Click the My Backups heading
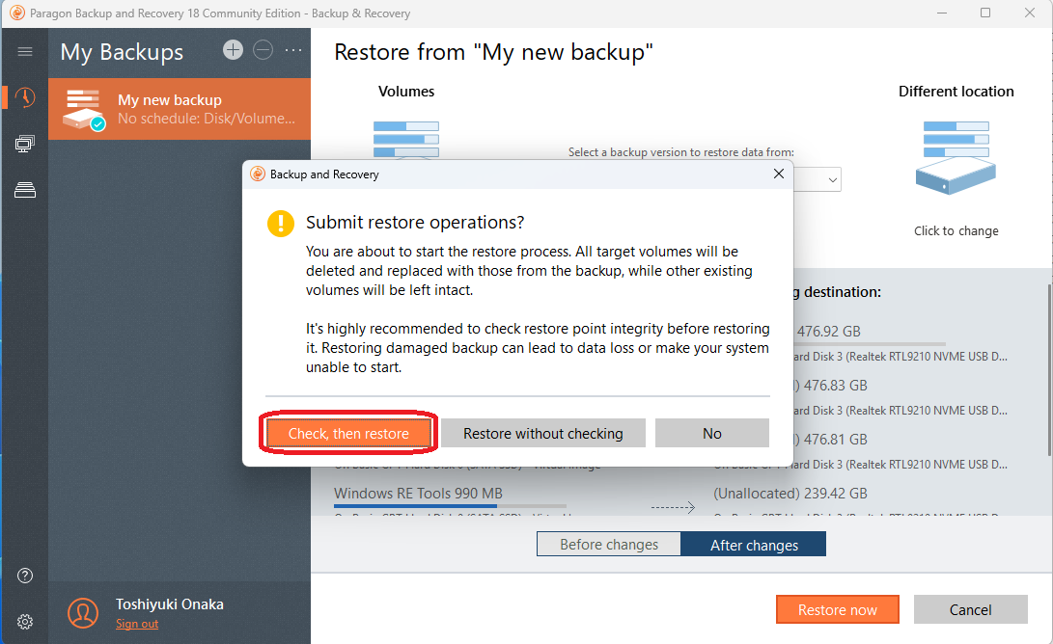This screenshot has height=644, width=1053. 122,52
